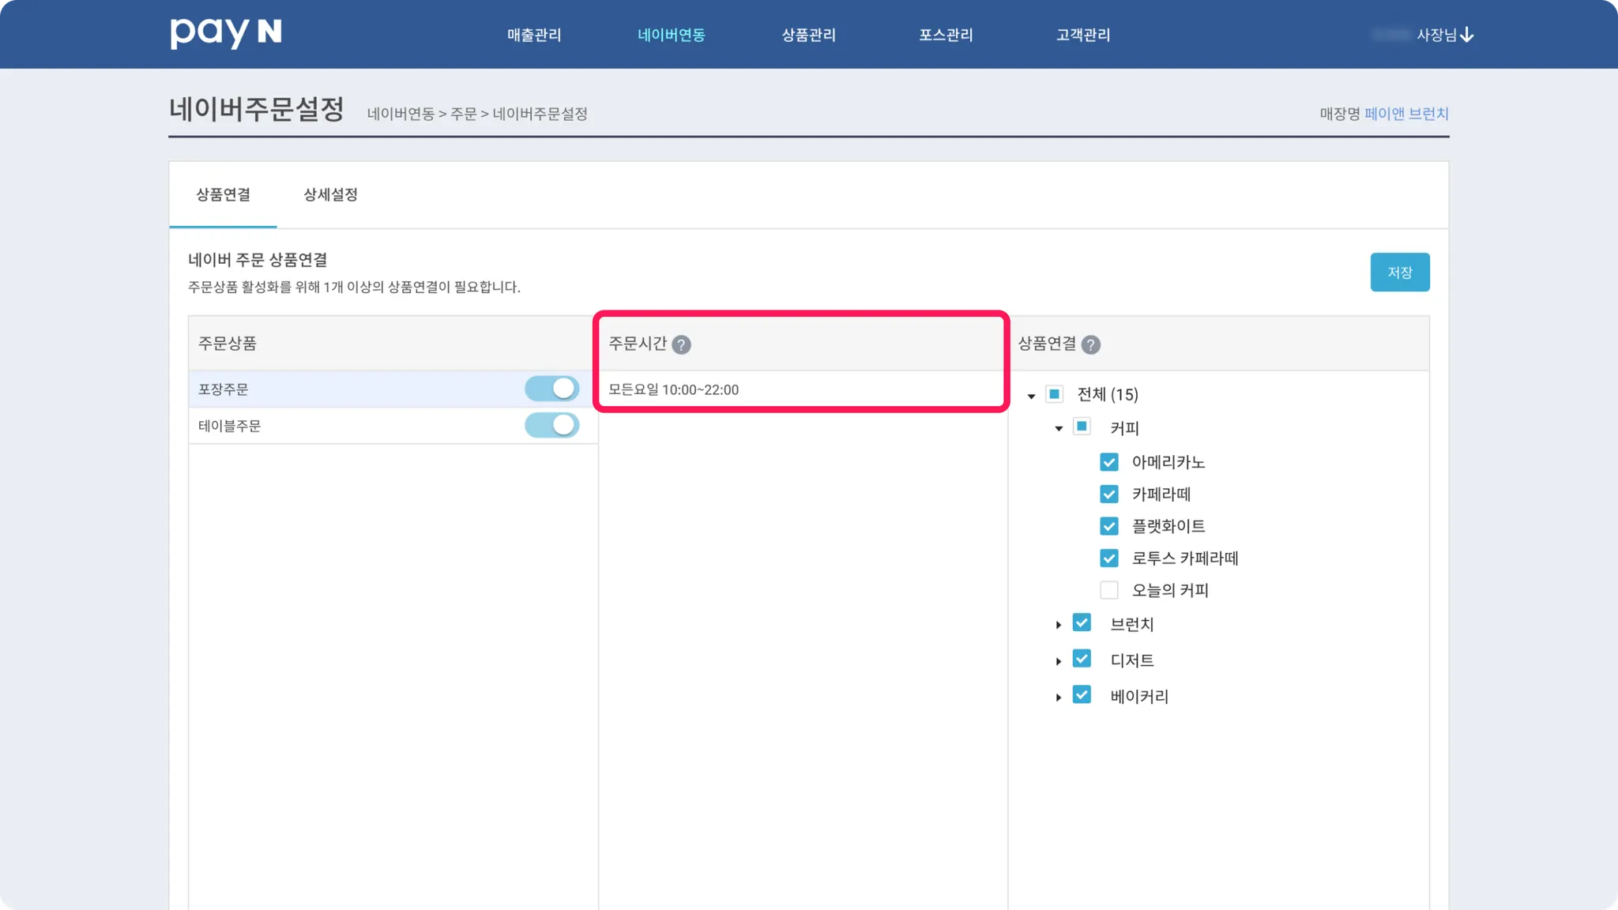
Task: Toggle the 포장주문 switch off
Action: point(551,389)
